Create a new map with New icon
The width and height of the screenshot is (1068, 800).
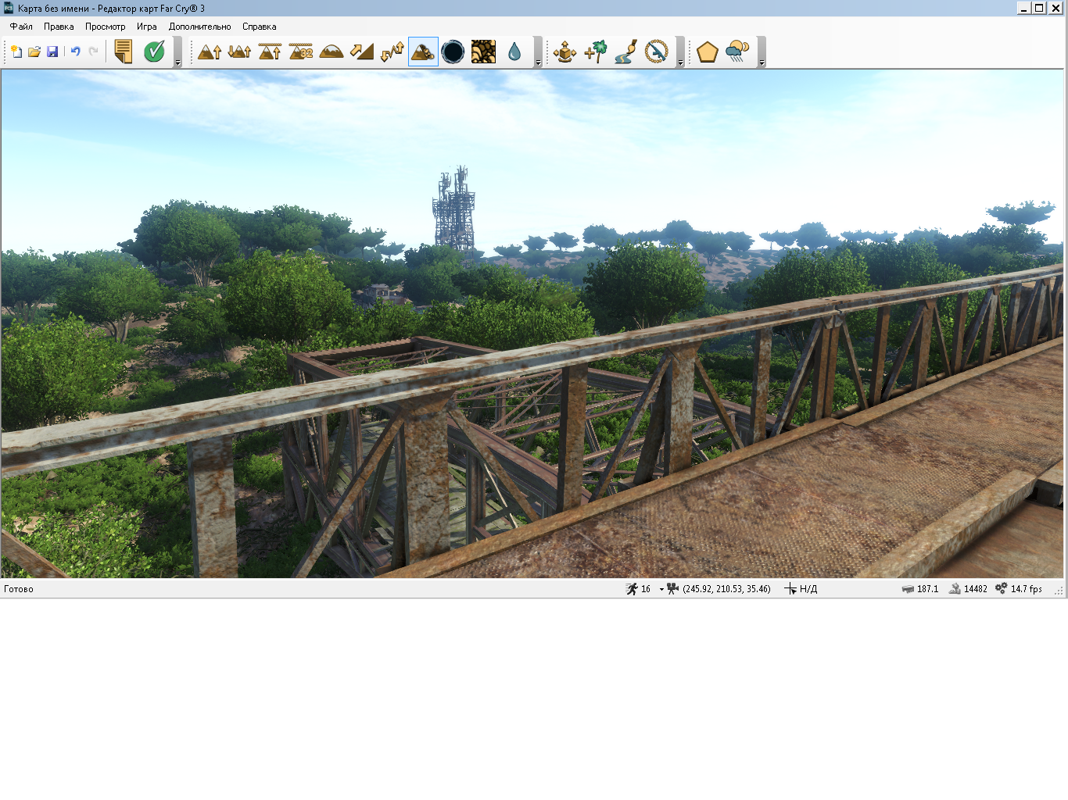16,52
